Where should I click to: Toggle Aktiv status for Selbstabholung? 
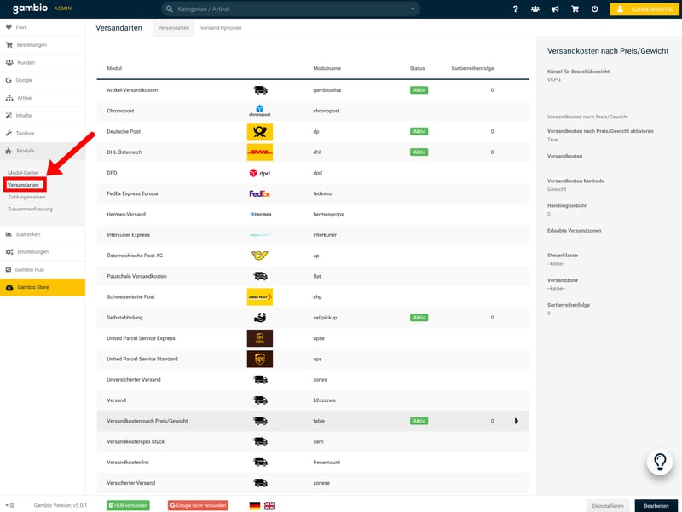click(419, 318)
